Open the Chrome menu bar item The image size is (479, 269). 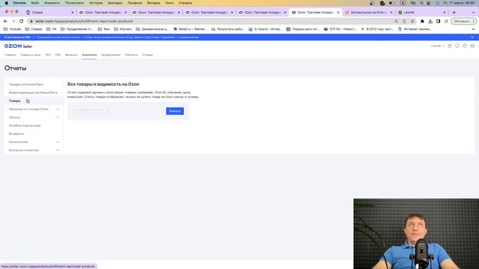click(19, 3)
